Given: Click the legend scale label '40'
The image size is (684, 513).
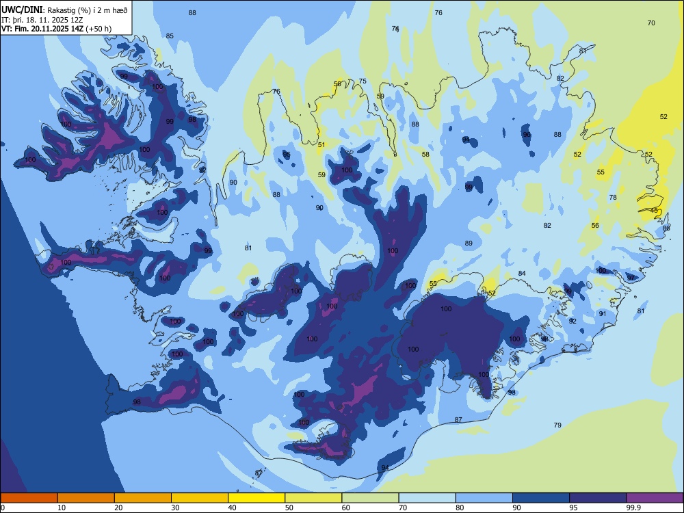Looking at the screenshot, I should (232, 508).
